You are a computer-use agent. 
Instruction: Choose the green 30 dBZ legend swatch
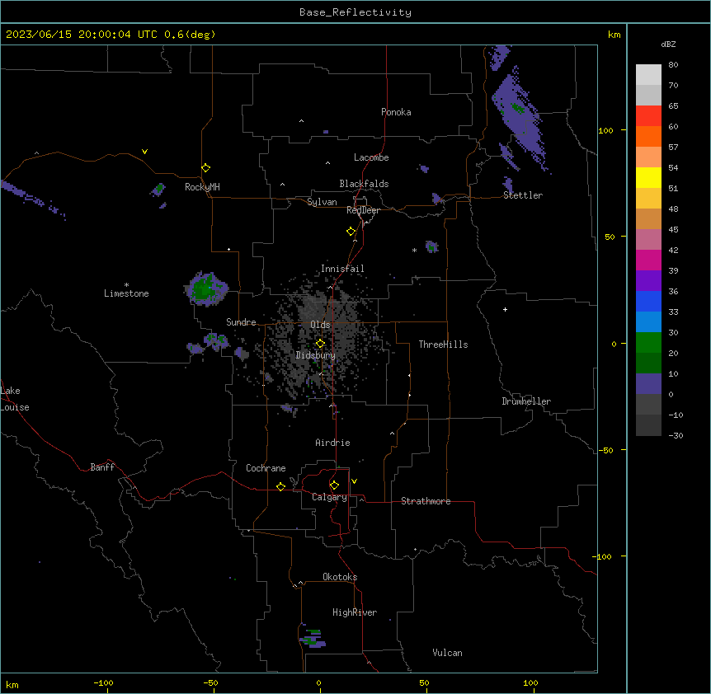click(648, 343)
